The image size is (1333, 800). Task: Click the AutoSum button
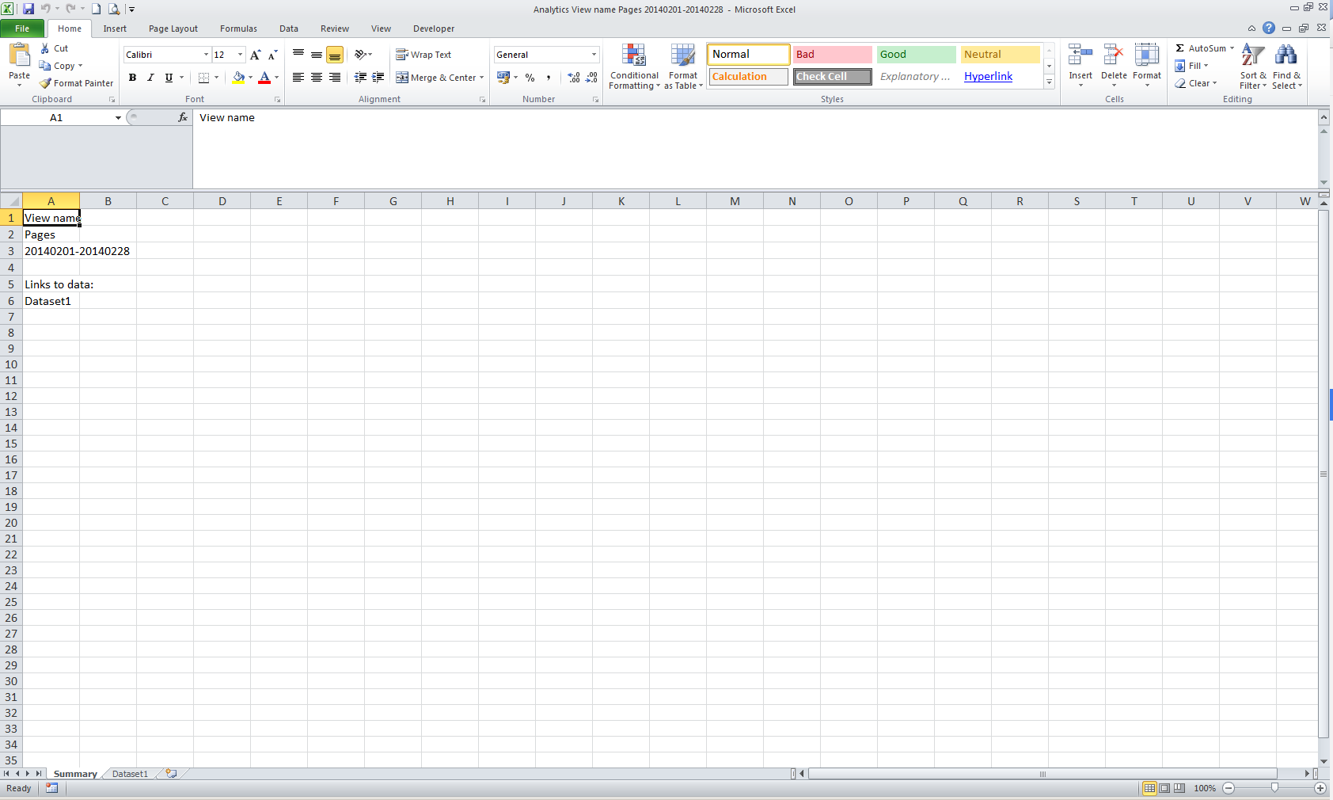click(1204, 48)
